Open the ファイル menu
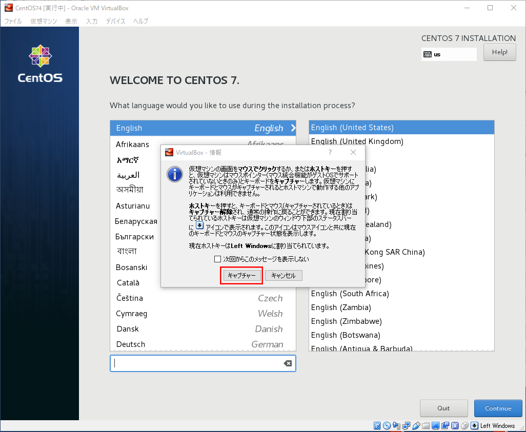The width and height of the screenshot is (526, 432). [x=13, y=21]
